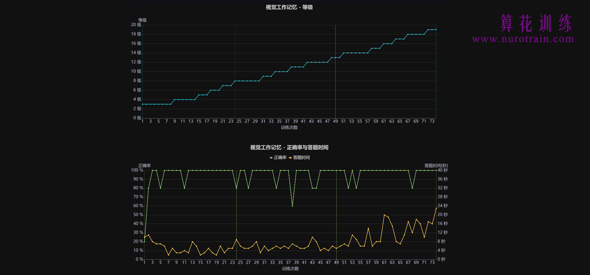The width and height of the screenshot is (590, 275).
Task: Select the first data point of level chart
Action: click(x=142, y=104)
